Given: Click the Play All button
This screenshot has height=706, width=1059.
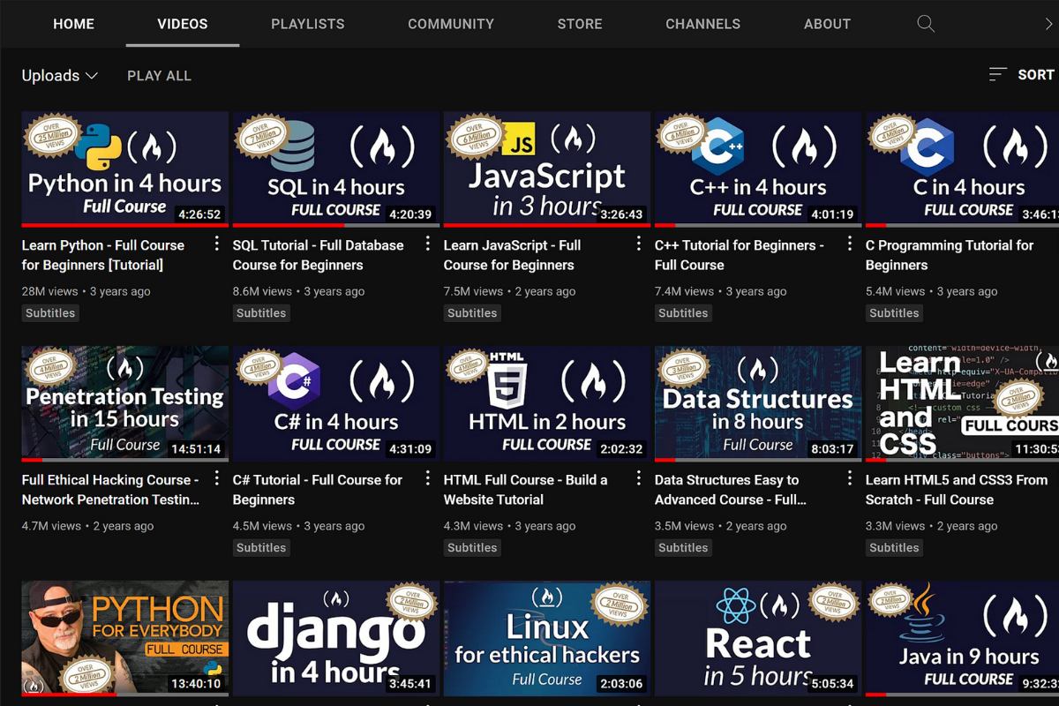Looking at the screenshot, I should 159,76.
